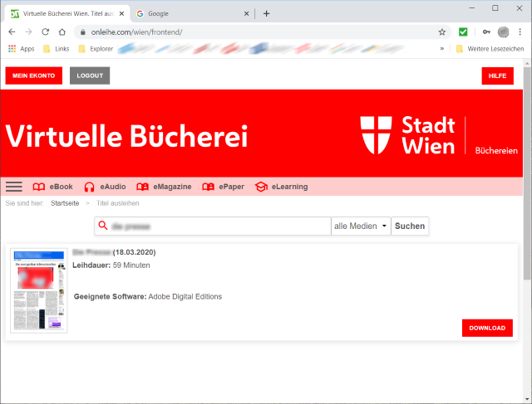This screenshot has height=404, width=532.
Task: Reload the page with the refresh icon
Action: (x=45, y=32)
